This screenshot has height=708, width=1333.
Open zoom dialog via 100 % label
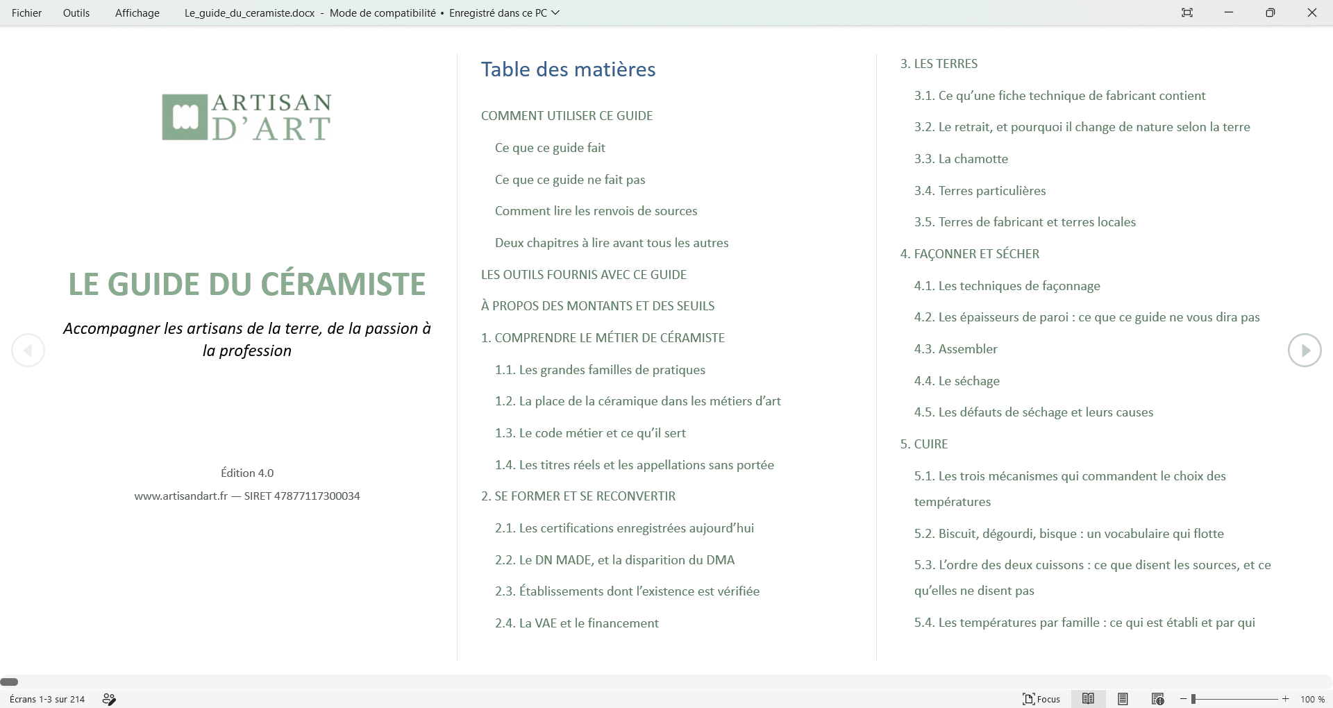[1312, 699]
